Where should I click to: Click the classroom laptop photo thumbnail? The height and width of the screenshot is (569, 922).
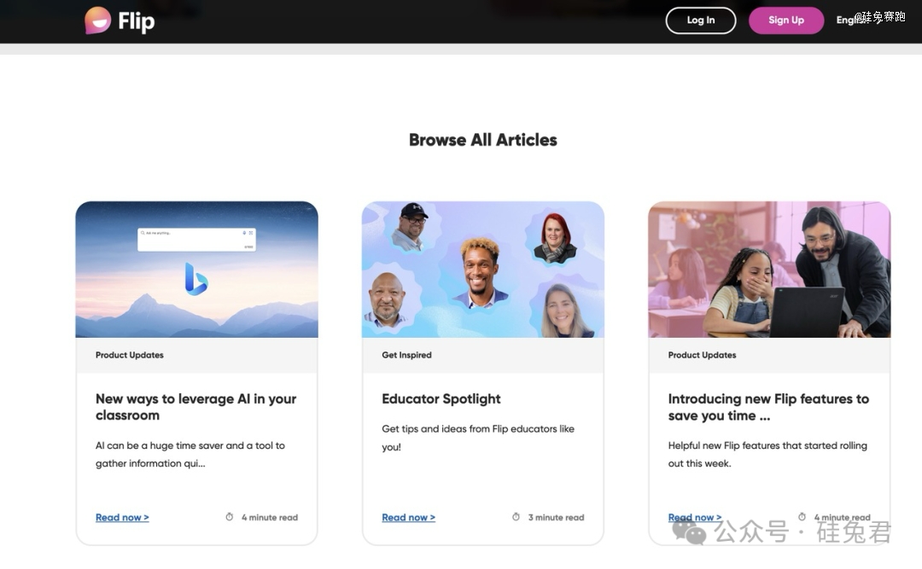tap(768, 270)
